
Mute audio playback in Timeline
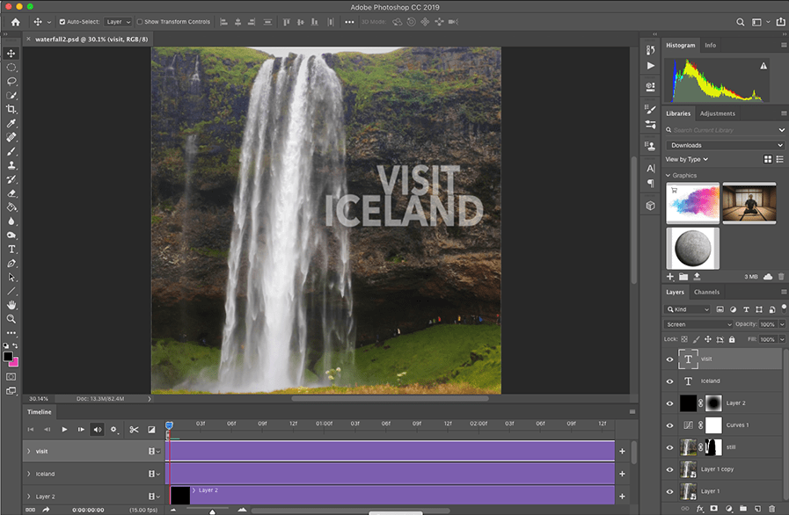pyautogui.click(x=97, y=430)
